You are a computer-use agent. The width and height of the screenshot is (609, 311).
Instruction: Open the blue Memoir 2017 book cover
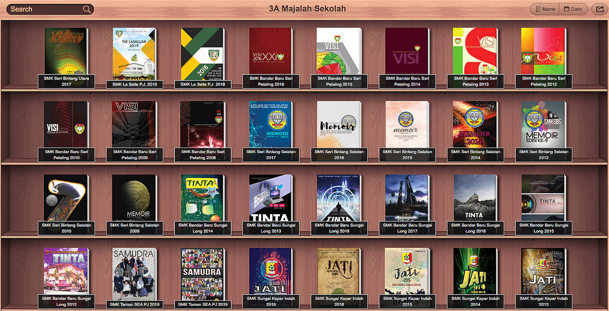[x=270, y=125]
